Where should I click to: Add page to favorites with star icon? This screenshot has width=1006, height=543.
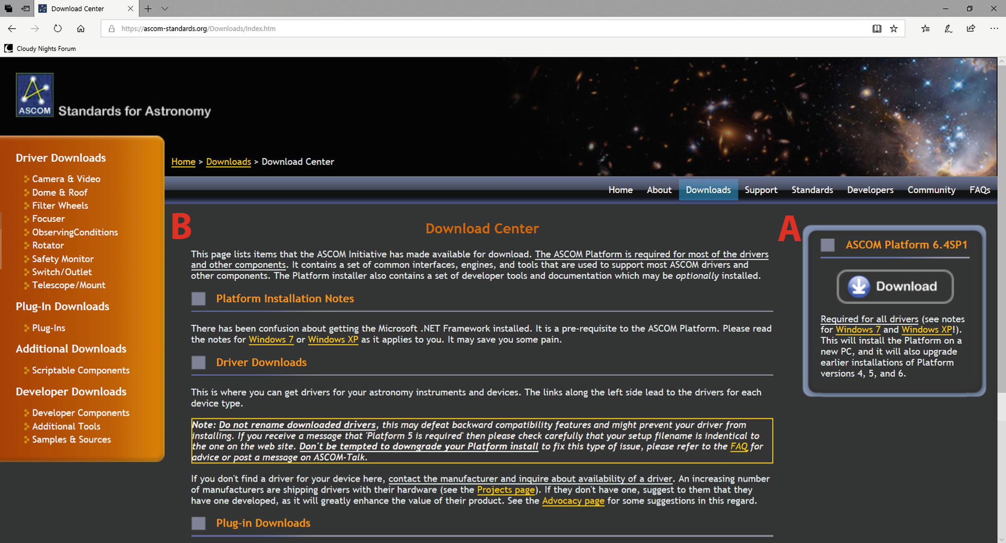click(x=894, y=29)
